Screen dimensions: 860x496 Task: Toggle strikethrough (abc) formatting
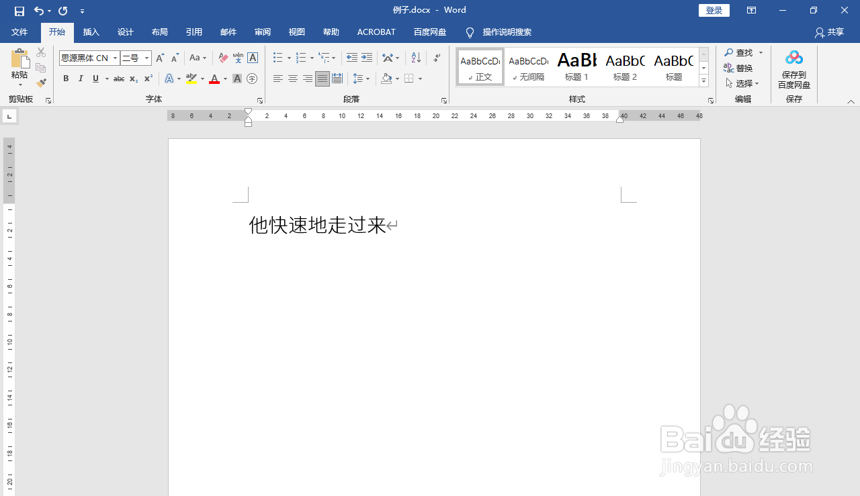coord(119,79)
